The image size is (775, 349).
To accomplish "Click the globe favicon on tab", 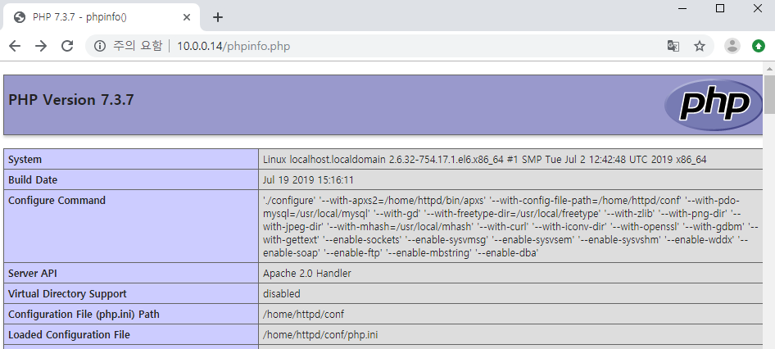I will pos(20,17).
